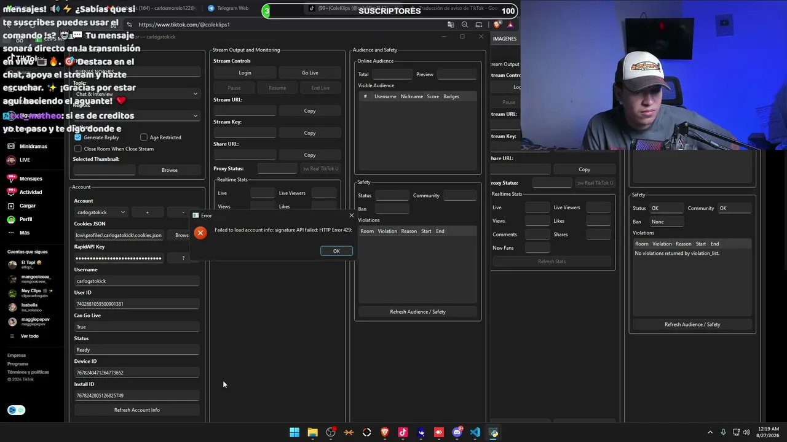787x442 pixels.
Task: Close the Error dialog with its X
Action: 352,215
